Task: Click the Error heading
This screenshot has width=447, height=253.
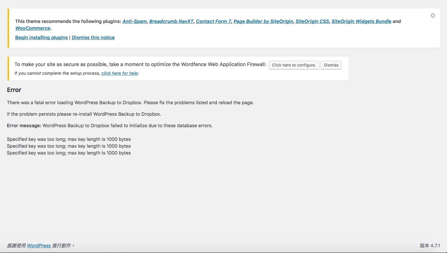Action: tap(14, 90)
